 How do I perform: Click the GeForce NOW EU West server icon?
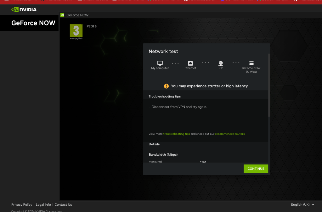coord(251,63)
